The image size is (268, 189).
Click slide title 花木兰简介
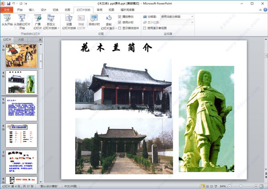(117, 47)
